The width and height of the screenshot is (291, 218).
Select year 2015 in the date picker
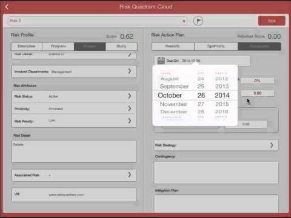tap(222, 104)
